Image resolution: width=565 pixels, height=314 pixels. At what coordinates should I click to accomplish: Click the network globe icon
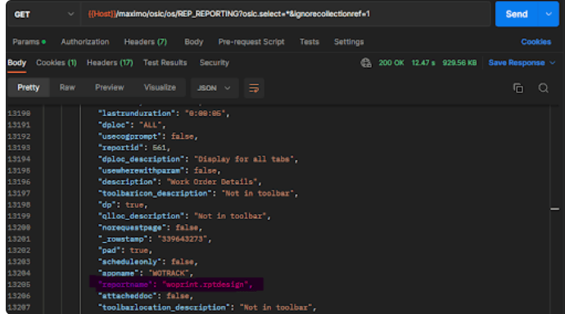point(366,63)
